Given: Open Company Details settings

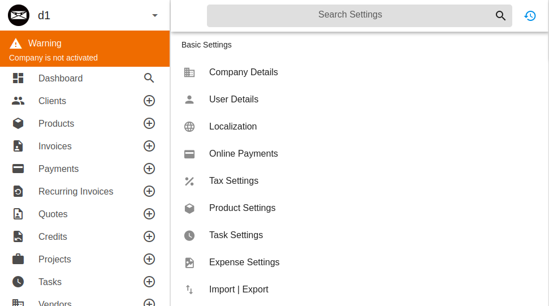Looking at the screenshot, I should (x=243, y=72).
